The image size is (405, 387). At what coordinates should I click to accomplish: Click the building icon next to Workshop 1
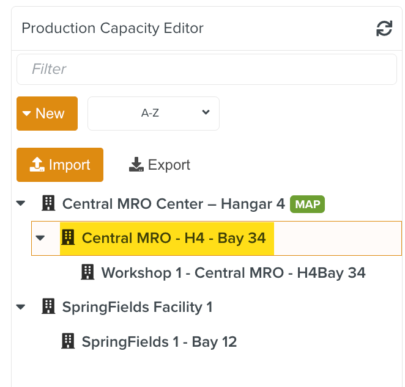87,272
